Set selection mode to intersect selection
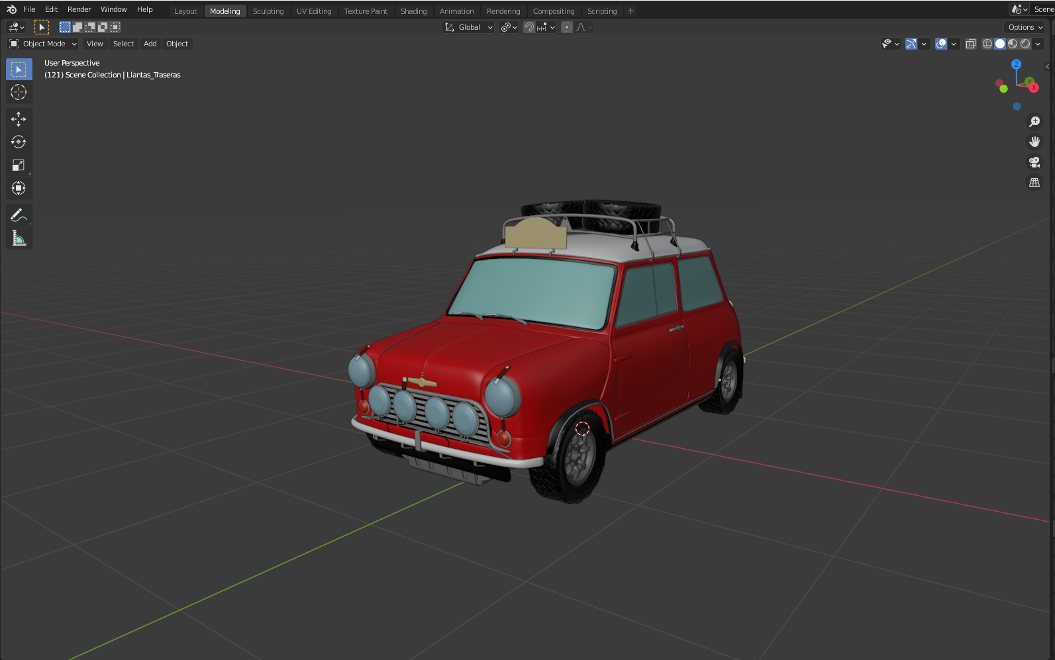Viewport: 1055px width, 660px height. pyautogui.click(x=115, y=27)
